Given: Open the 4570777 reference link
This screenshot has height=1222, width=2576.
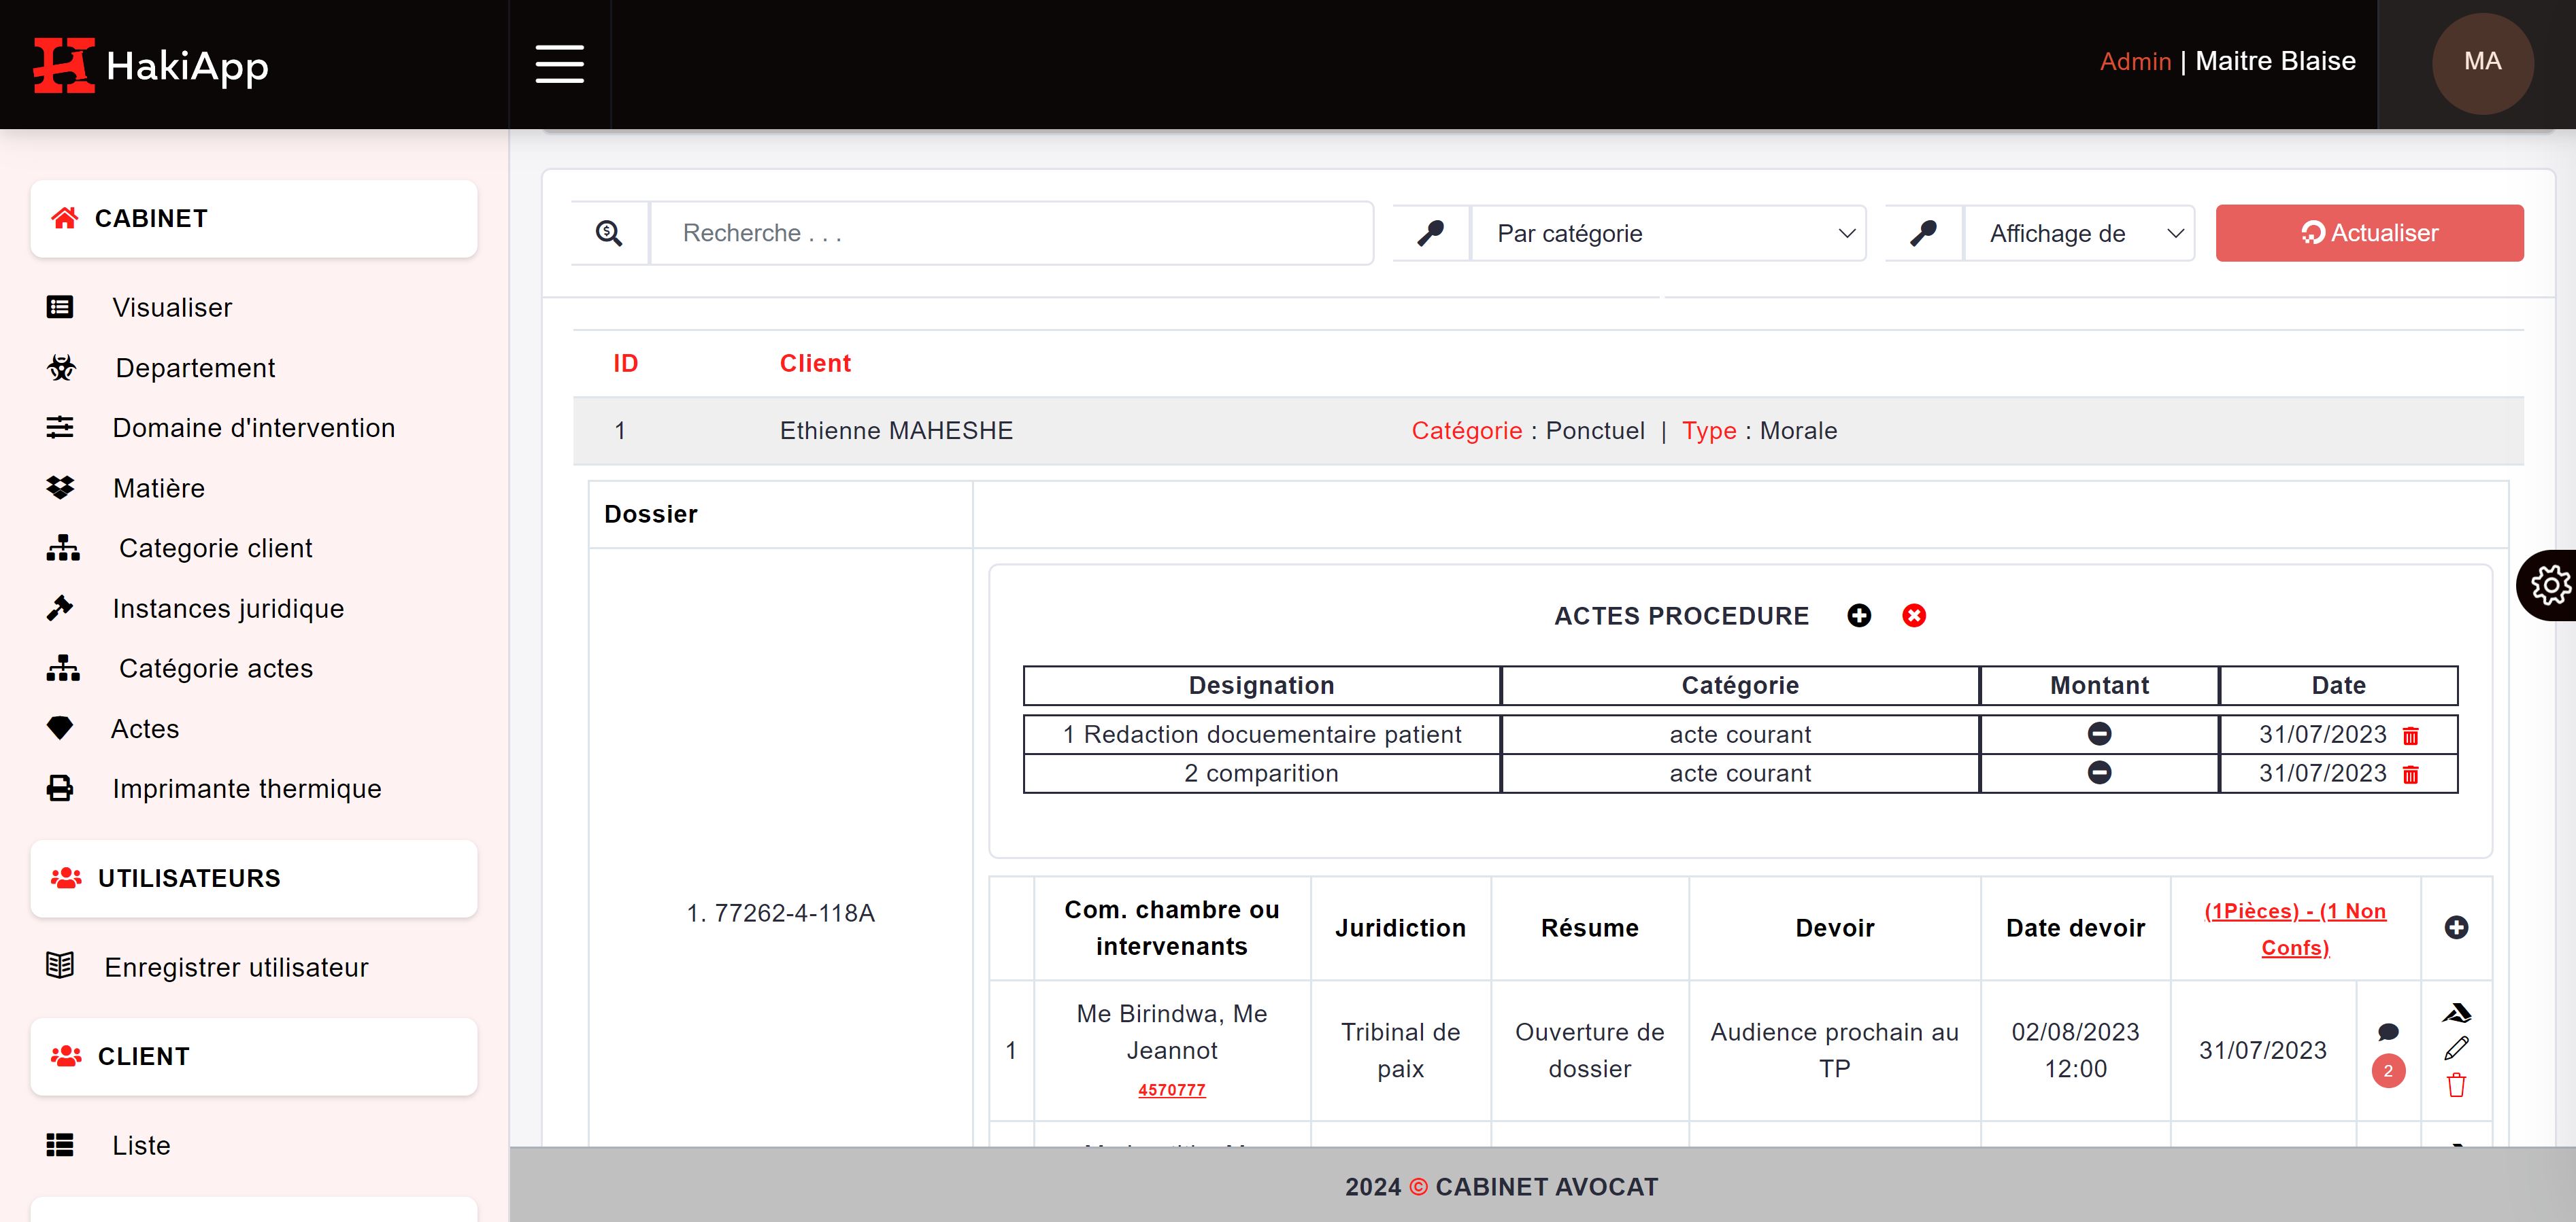Looking at the screenshot, I should 1171,1090.
